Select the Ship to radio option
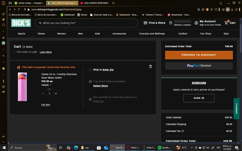This screenshot has height=151, width=242. [x=90, y=70]
